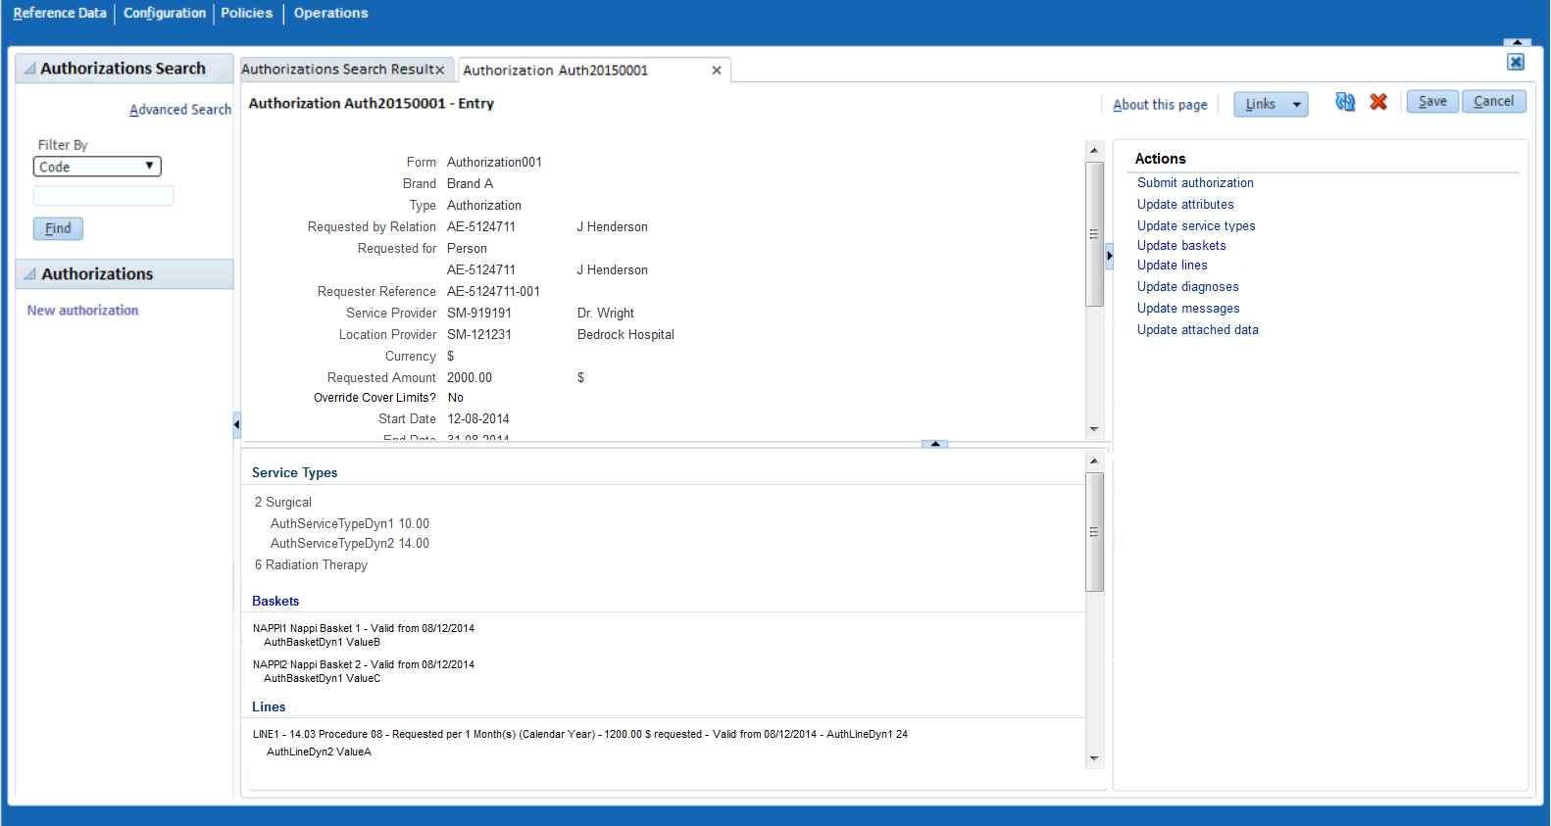
Task: Click the horizontal splitter arrow above Service Types
Action: [935, 444]
